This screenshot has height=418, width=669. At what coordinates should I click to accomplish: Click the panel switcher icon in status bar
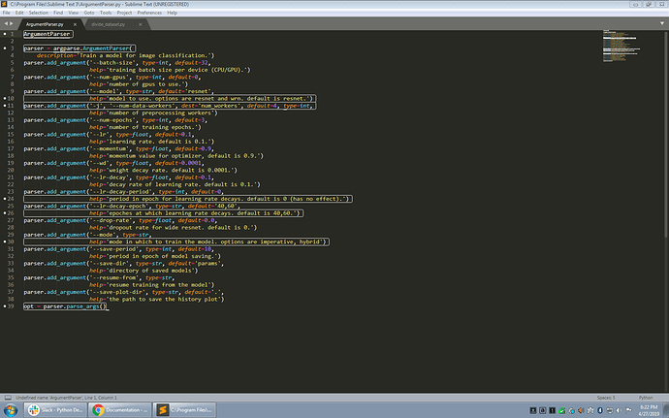click(x=8, y=398)
